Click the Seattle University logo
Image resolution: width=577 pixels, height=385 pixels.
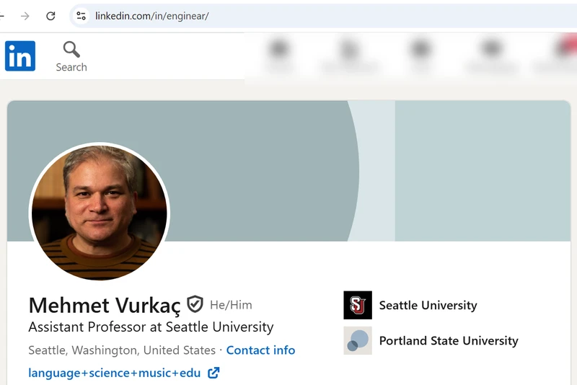[358, 305]
